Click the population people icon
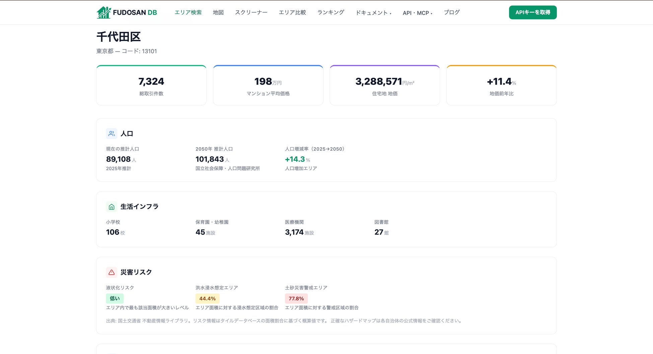The image size is (653, 354). pyautogui.click(x=112, y=133)
